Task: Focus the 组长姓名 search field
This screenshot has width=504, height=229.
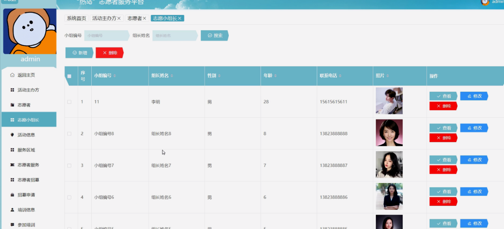Action: pos(175,36)
